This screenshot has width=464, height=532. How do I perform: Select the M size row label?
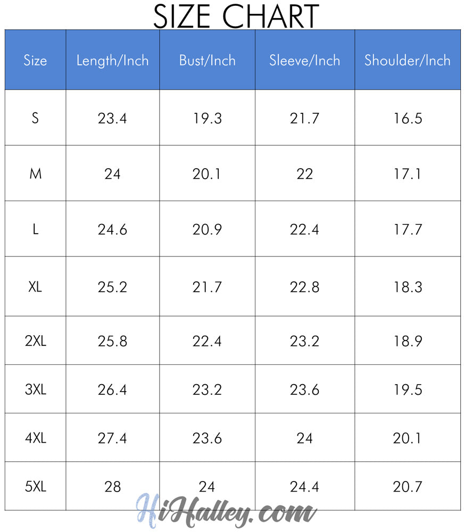tap(35, 174)
